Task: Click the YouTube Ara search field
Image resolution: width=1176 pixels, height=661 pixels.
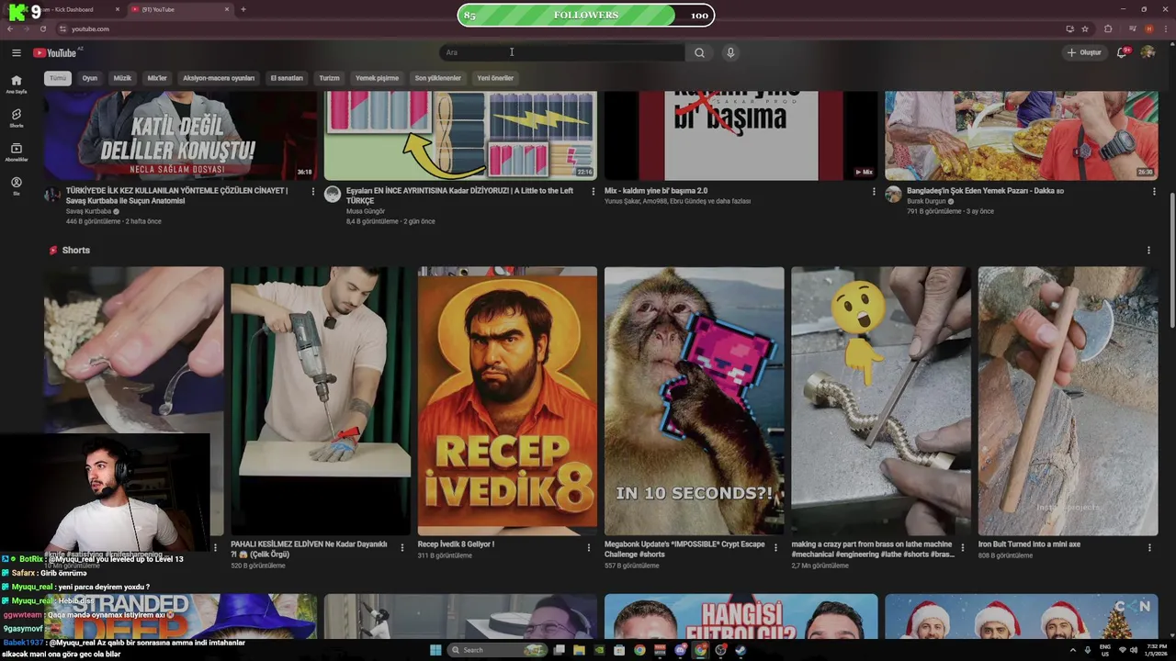Action: (x=561, y=52)
